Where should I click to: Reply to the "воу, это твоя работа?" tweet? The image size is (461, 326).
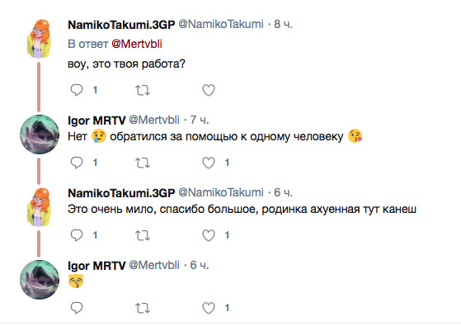click(77, 90)
